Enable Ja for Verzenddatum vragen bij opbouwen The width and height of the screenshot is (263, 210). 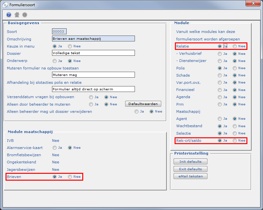pos(91,97)
